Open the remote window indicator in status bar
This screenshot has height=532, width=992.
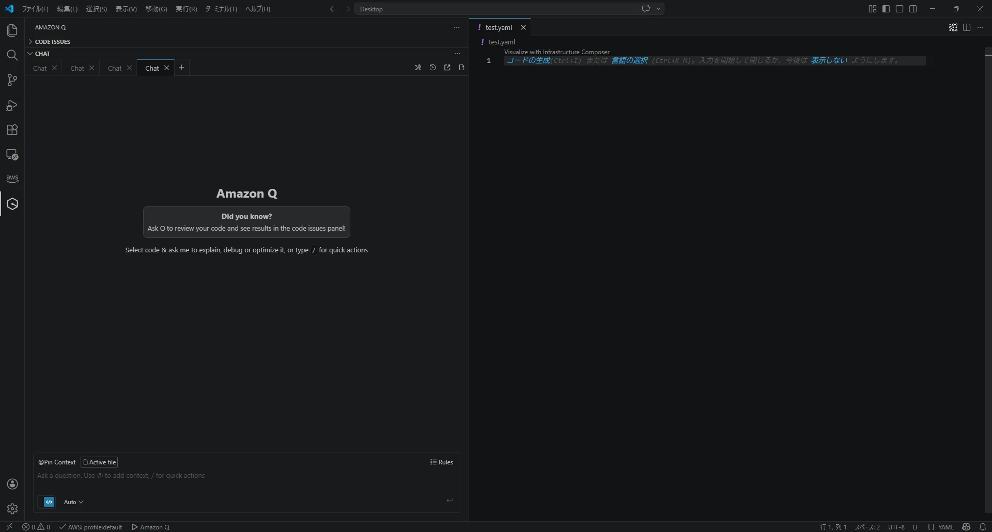pyautogui.click(x=9, y=527)
